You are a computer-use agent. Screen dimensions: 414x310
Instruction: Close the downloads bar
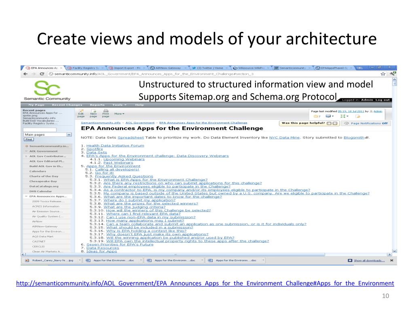click(391, 260)
